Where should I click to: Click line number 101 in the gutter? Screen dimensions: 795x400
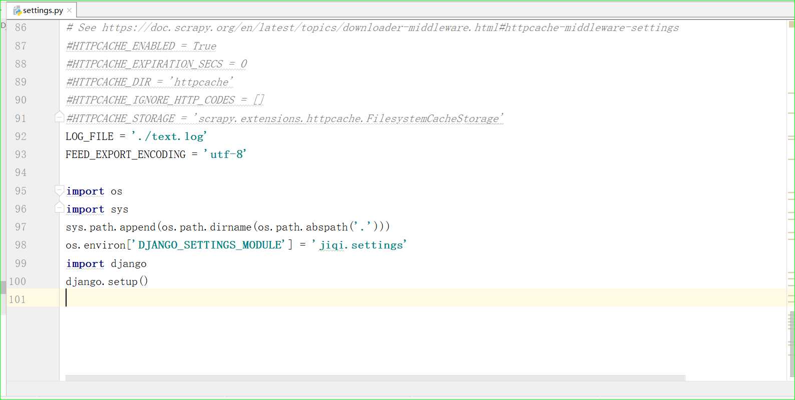18,299
